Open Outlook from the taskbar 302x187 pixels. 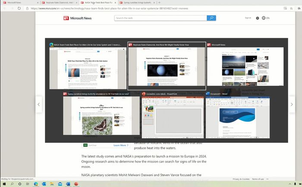[44, 184]
